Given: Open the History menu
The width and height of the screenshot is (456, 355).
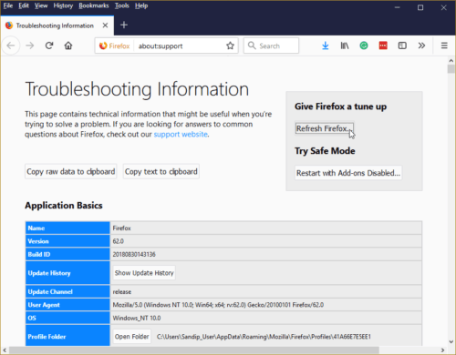Looking at the screenshot, I should (x=63, y=5).
